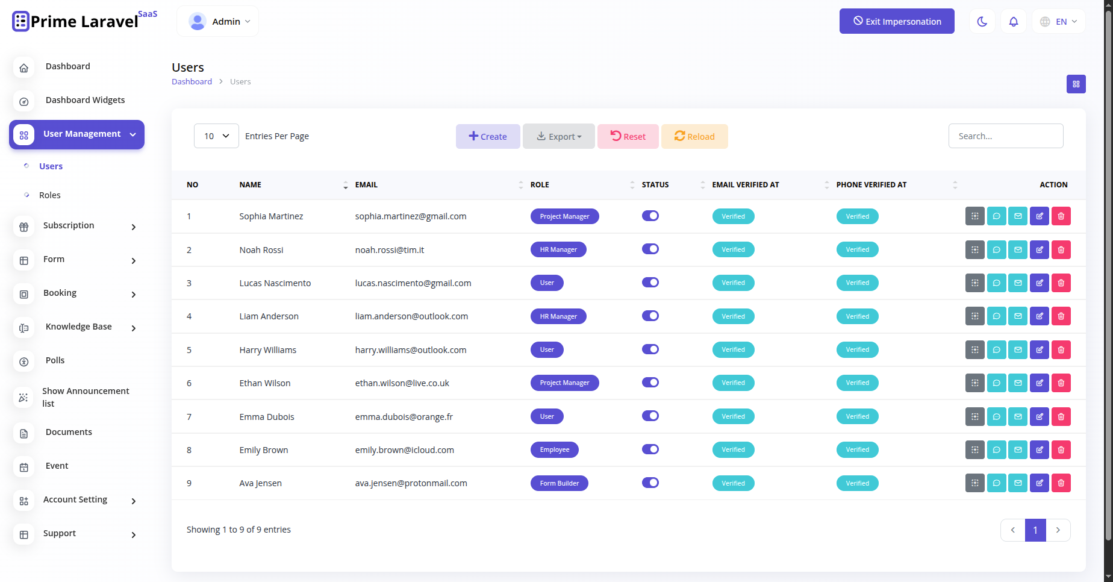Viewport: 1113px width, 582px height.
Task: Delete Noah Rossi using the red trash icon
Action: (1061, 249)
